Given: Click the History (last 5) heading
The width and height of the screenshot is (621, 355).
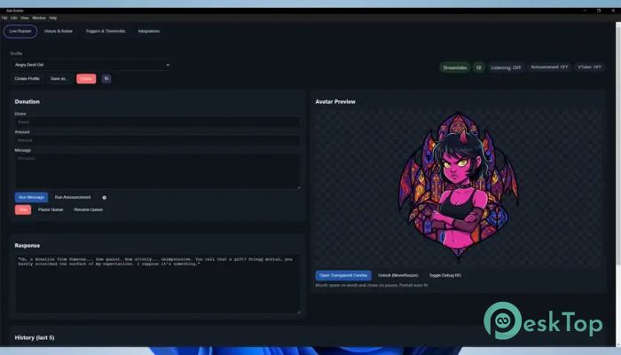Looking at the screenshot, I should (x=35, y=337).
